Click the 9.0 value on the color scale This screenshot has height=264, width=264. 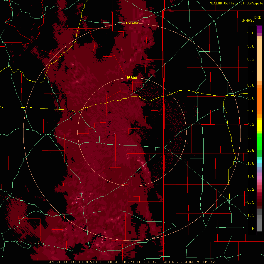(251, 46)
